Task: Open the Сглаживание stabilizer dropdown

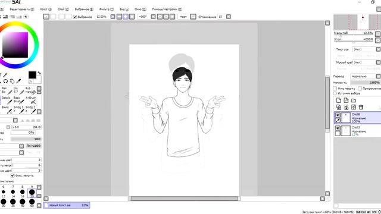Action: pyautogui.click(x=229, y=17)
